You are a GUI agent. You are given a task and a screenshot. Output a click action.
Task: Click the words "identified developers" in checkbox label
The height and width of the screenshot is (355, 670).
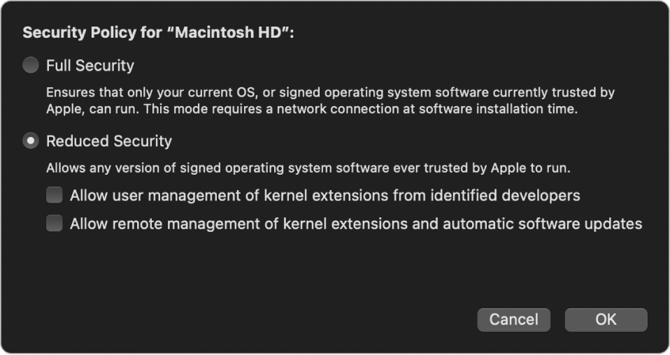pos(505,196)
